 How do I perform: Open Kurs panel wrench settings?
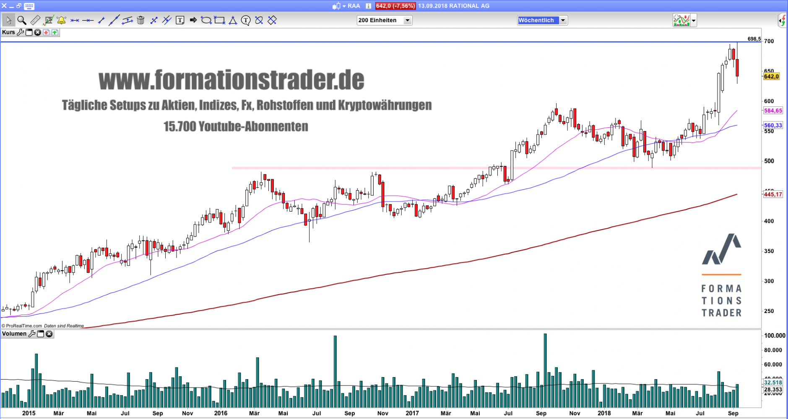(x=20, y=32)
